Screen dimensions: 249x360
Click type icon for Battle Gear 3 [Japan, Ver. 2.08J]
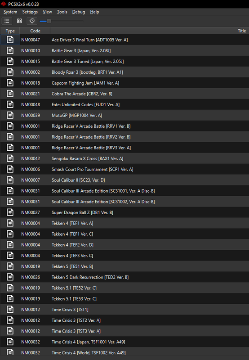coord(10,50)
